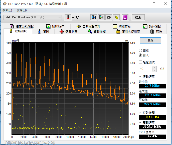Click the temperature thermometer icon
172x145 pixels.
68,17
